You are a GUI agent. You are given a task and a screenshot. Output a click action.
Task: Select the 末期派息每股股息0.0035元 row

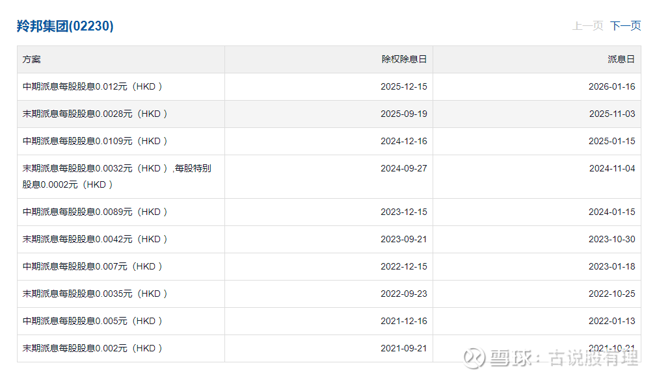(x=95, y=294)
